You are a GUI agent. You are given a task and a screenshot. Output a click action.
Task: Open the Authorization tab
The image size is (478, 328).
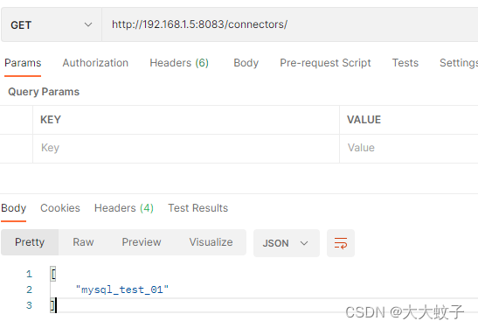95,63
